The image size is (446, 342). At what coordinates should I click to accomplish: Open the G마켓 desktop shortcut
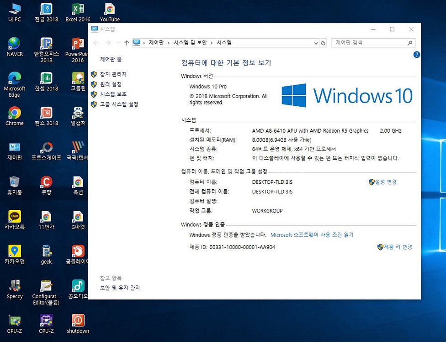click(78, 220)
